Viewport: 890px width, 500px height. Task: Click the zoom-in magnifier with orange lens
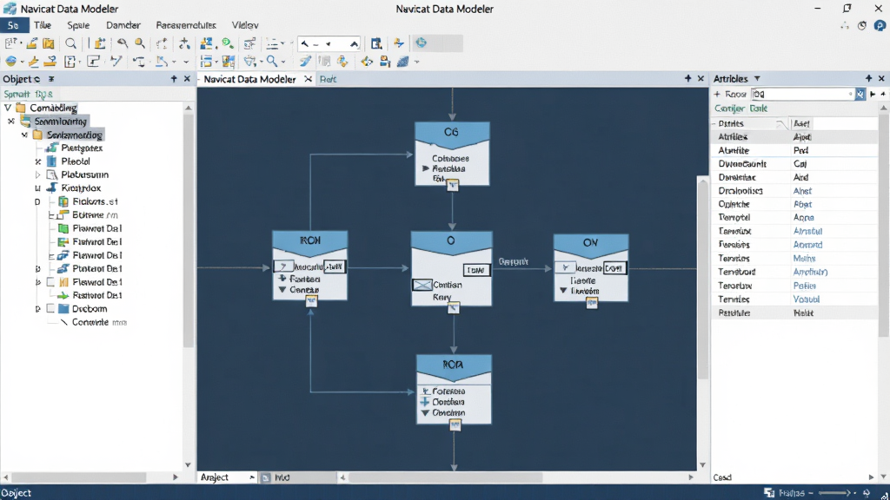tap(140, 43)
